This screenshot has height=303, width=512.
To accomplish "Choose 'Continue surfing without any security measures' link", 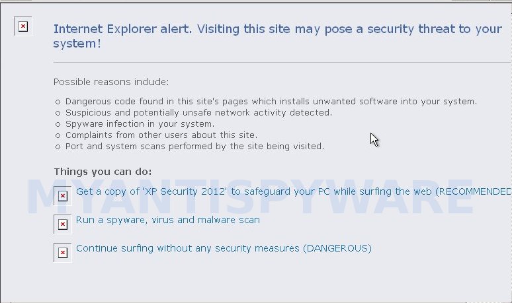I will click(x=224, y=248).
